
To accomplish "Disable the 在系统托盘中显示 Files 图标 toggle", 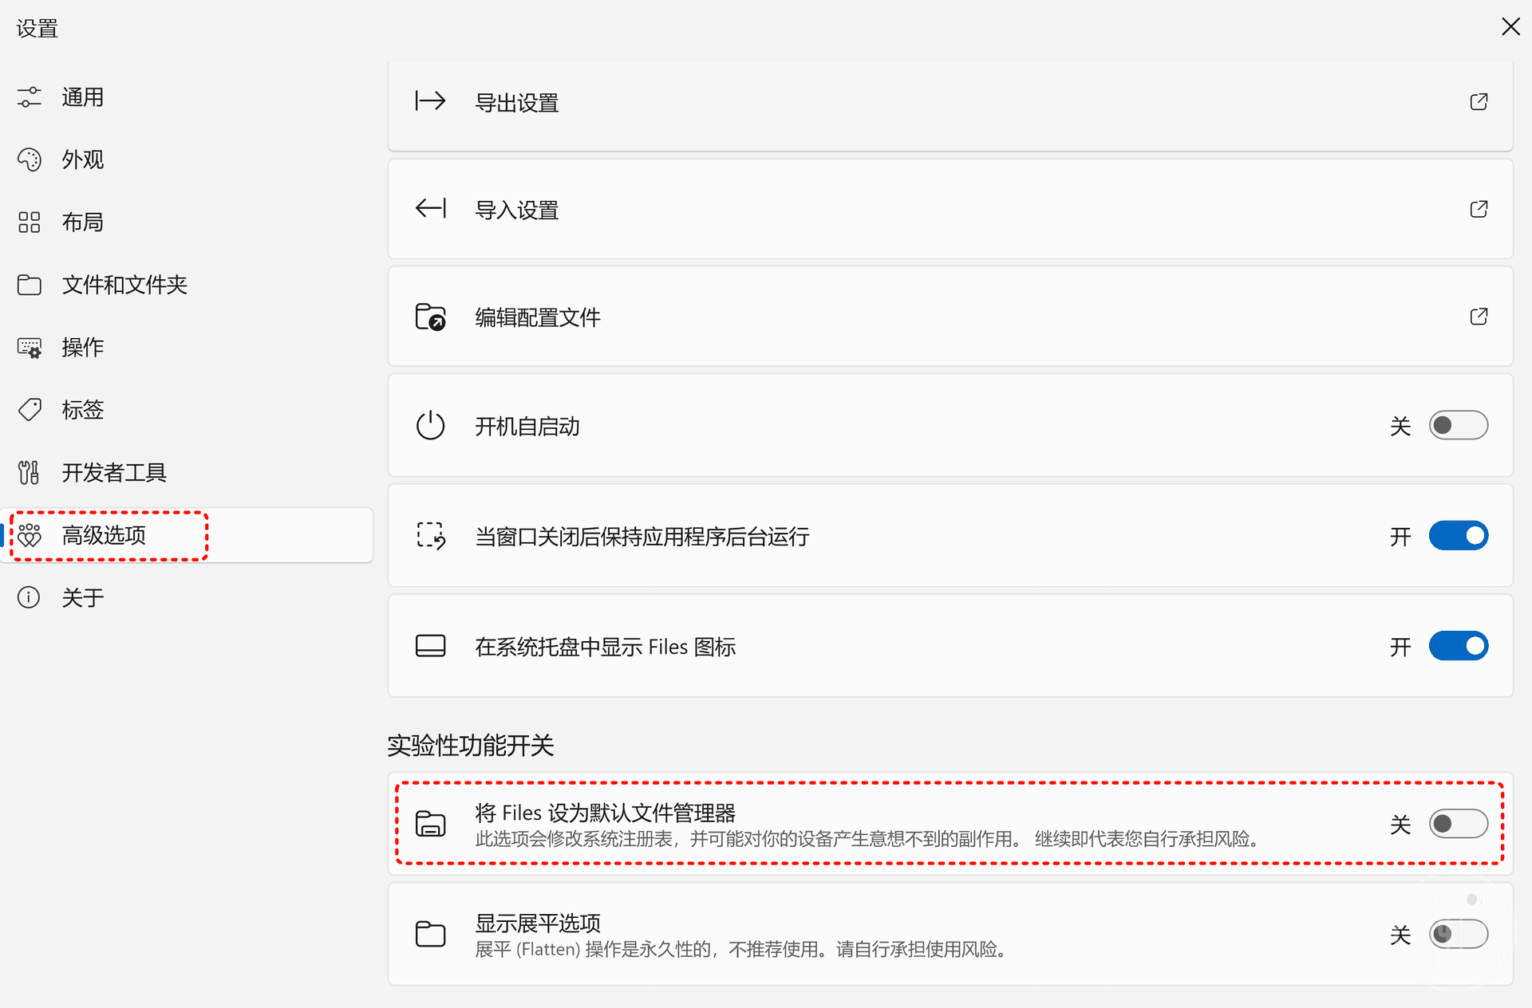I will point(1458,646).
